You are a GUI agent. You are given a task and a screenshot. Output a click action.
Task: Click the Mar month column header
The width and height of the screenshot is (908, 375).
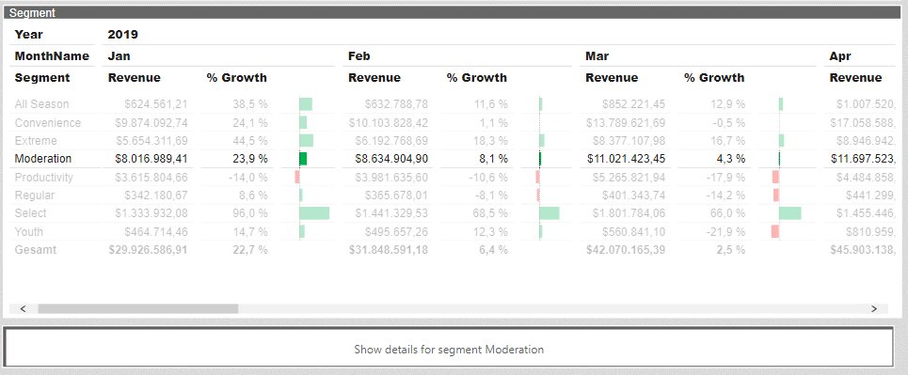[597, 56]
